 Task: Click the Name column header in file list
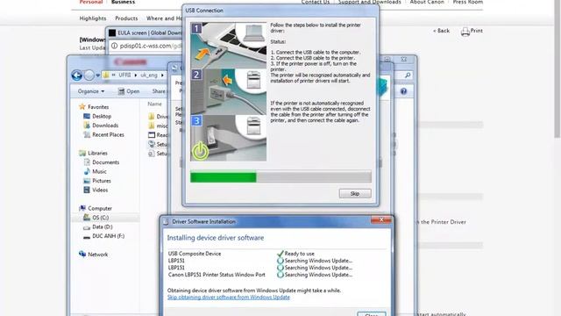tap(154, 104)
